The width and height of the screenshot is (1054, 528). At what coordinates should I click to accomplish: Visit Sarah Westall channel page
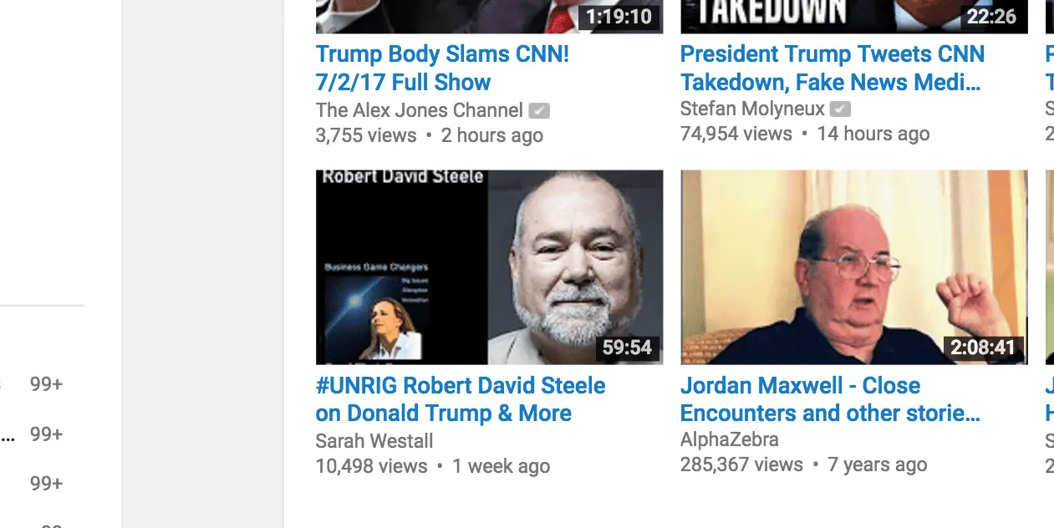click(x=374, y=441)
